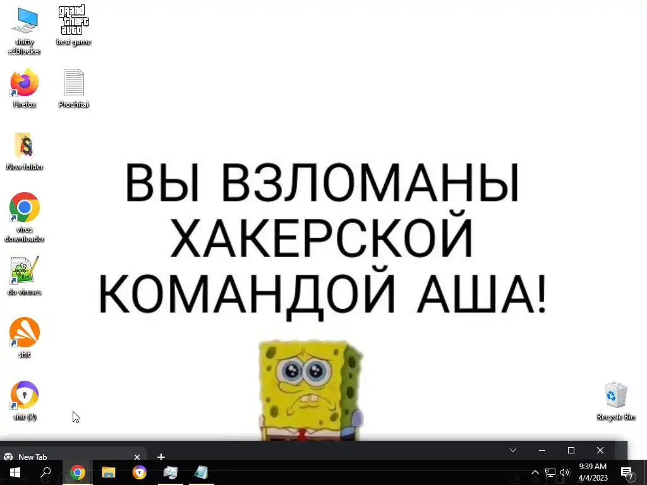Maximize the Chrome window
Screen dimensions: 647x485
point(571,450)
